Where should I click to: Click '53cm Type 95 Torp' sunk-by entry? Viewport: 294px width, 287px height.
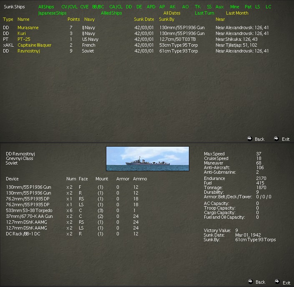(x=178, y=45)
